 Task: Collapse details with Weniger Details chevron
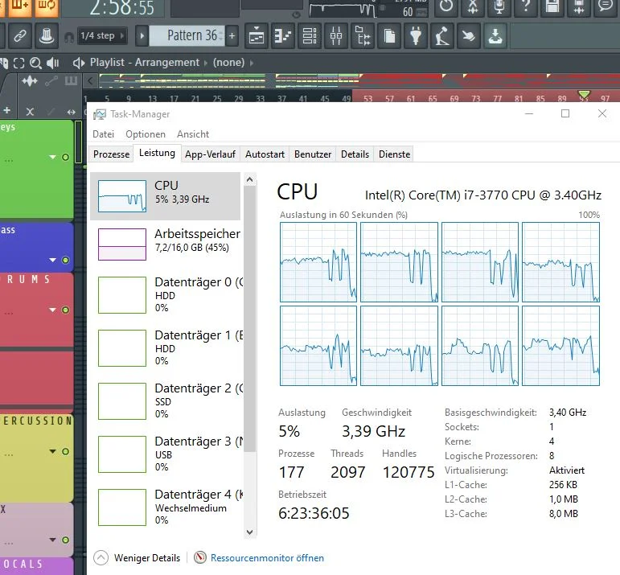(101, 558)
